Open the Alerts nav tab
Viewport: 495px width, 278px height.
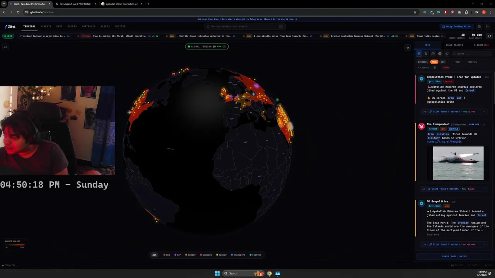(x=105, y=27)
